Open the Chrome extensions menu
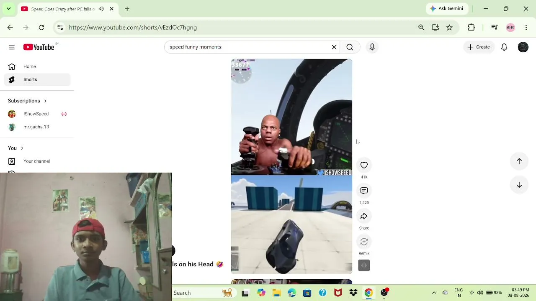Screen dimensions: 536x301 coord(472,28)
